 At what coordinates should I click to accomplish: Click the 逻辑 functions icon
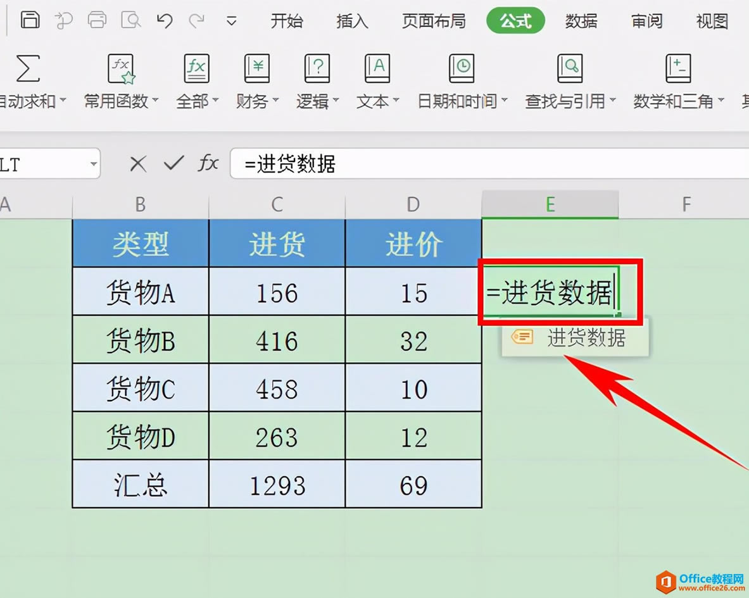(x=317, y=68)
